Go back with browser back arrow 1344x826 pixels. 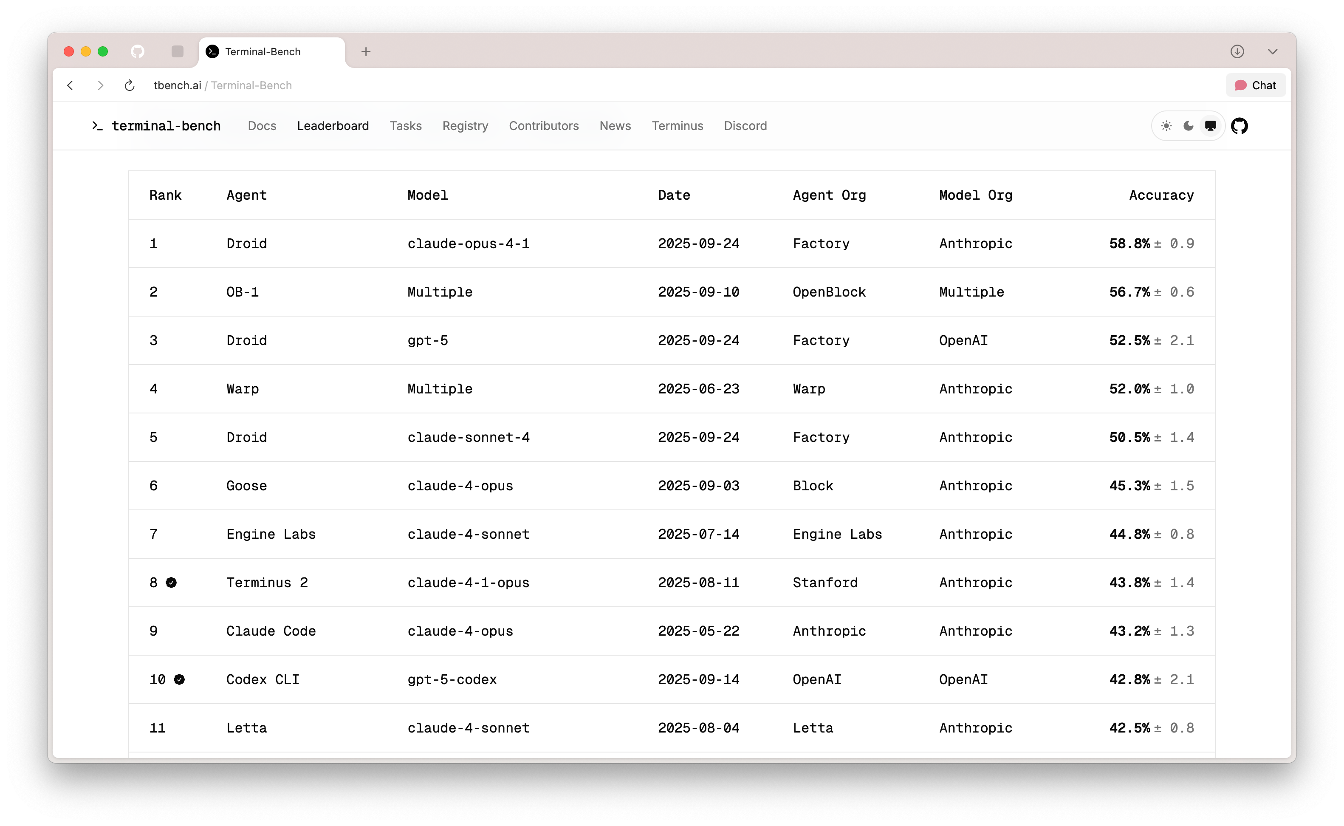click(71, 86)
